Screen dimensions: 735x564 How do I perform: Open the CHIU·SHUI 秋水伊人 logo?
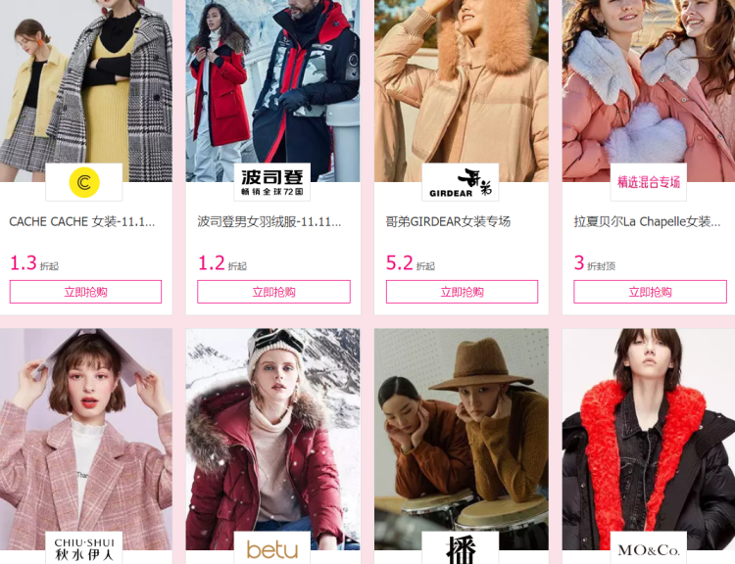point(84,548)
